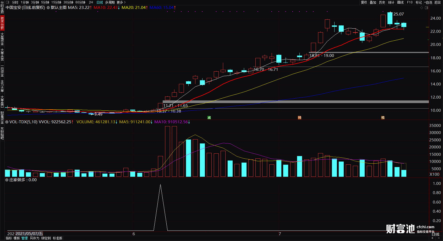
Task: Select the 15分钟 period tab
Action: point(56,2)
